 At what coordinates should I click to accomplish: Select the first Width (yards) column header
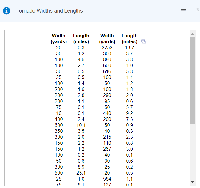[x=59, y=38]
